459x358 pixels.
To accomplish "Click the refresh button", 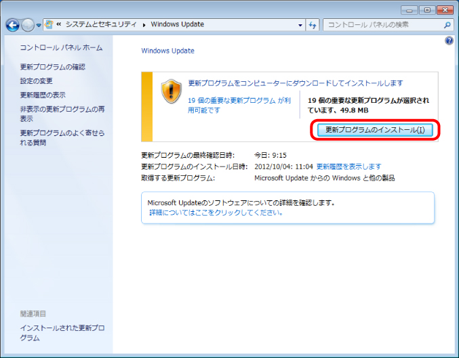I will (x=313, y=25).
